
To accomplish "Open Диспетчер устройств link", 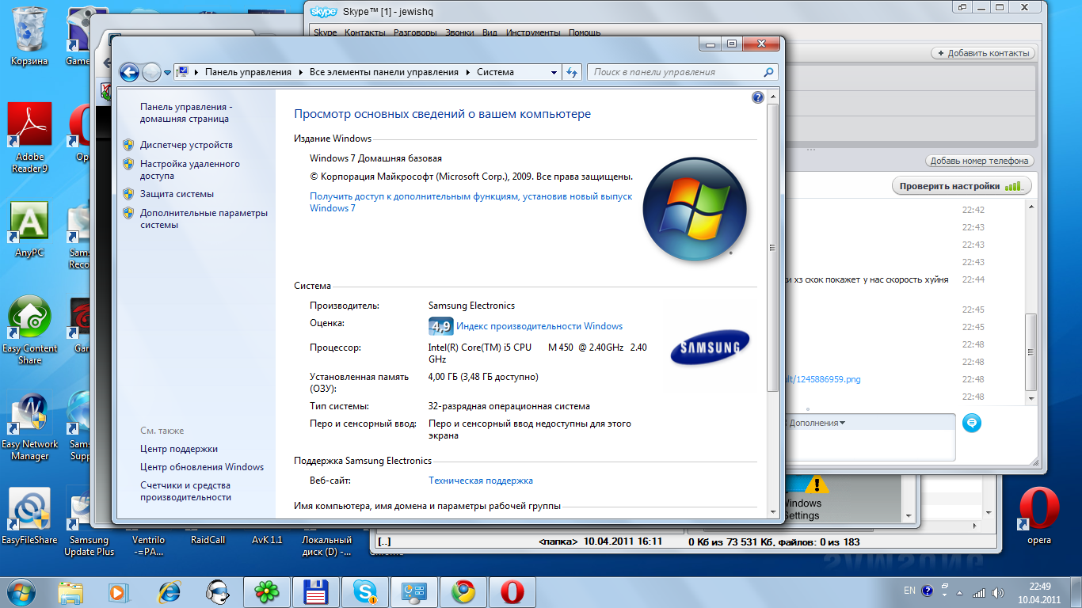I will (x=186, y=145).
